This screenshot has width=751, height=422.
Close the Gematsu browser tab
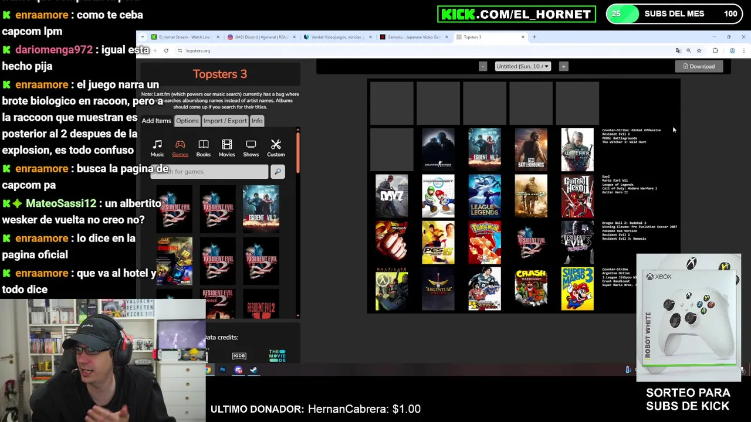point(446,37)
